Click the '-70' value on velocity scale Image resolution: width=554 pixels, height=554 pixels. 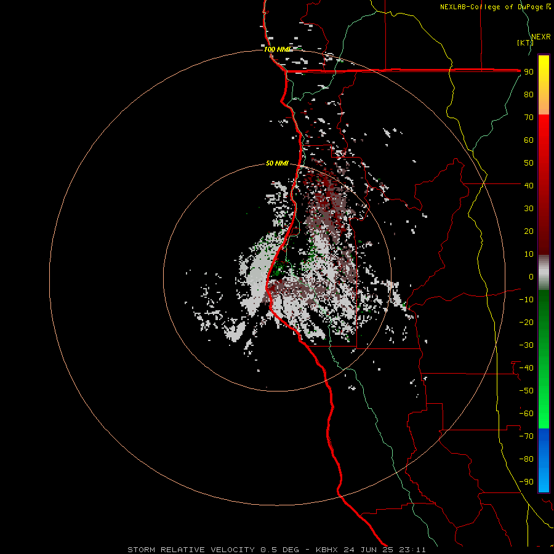(526, 436)
